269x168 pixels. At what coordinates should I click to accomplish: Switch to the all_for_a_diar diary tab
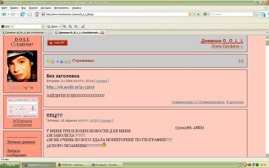(27, 33)
